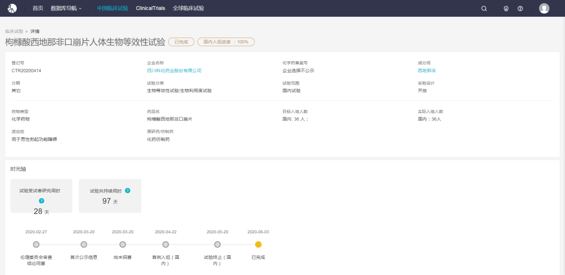Image resolution: width=565 pixels, height=275 pixels.
Task: Switch to the ClinicalTrials tab
Action: click(x=150, y=8)
